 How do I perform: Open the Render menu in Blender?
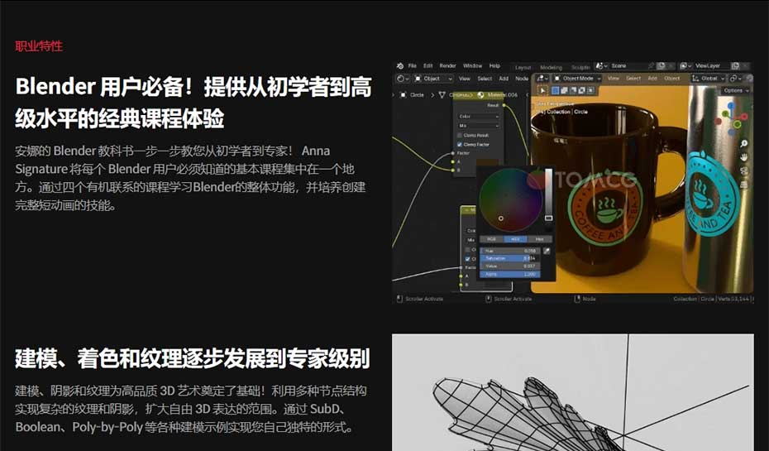click(x=448, y=65)
